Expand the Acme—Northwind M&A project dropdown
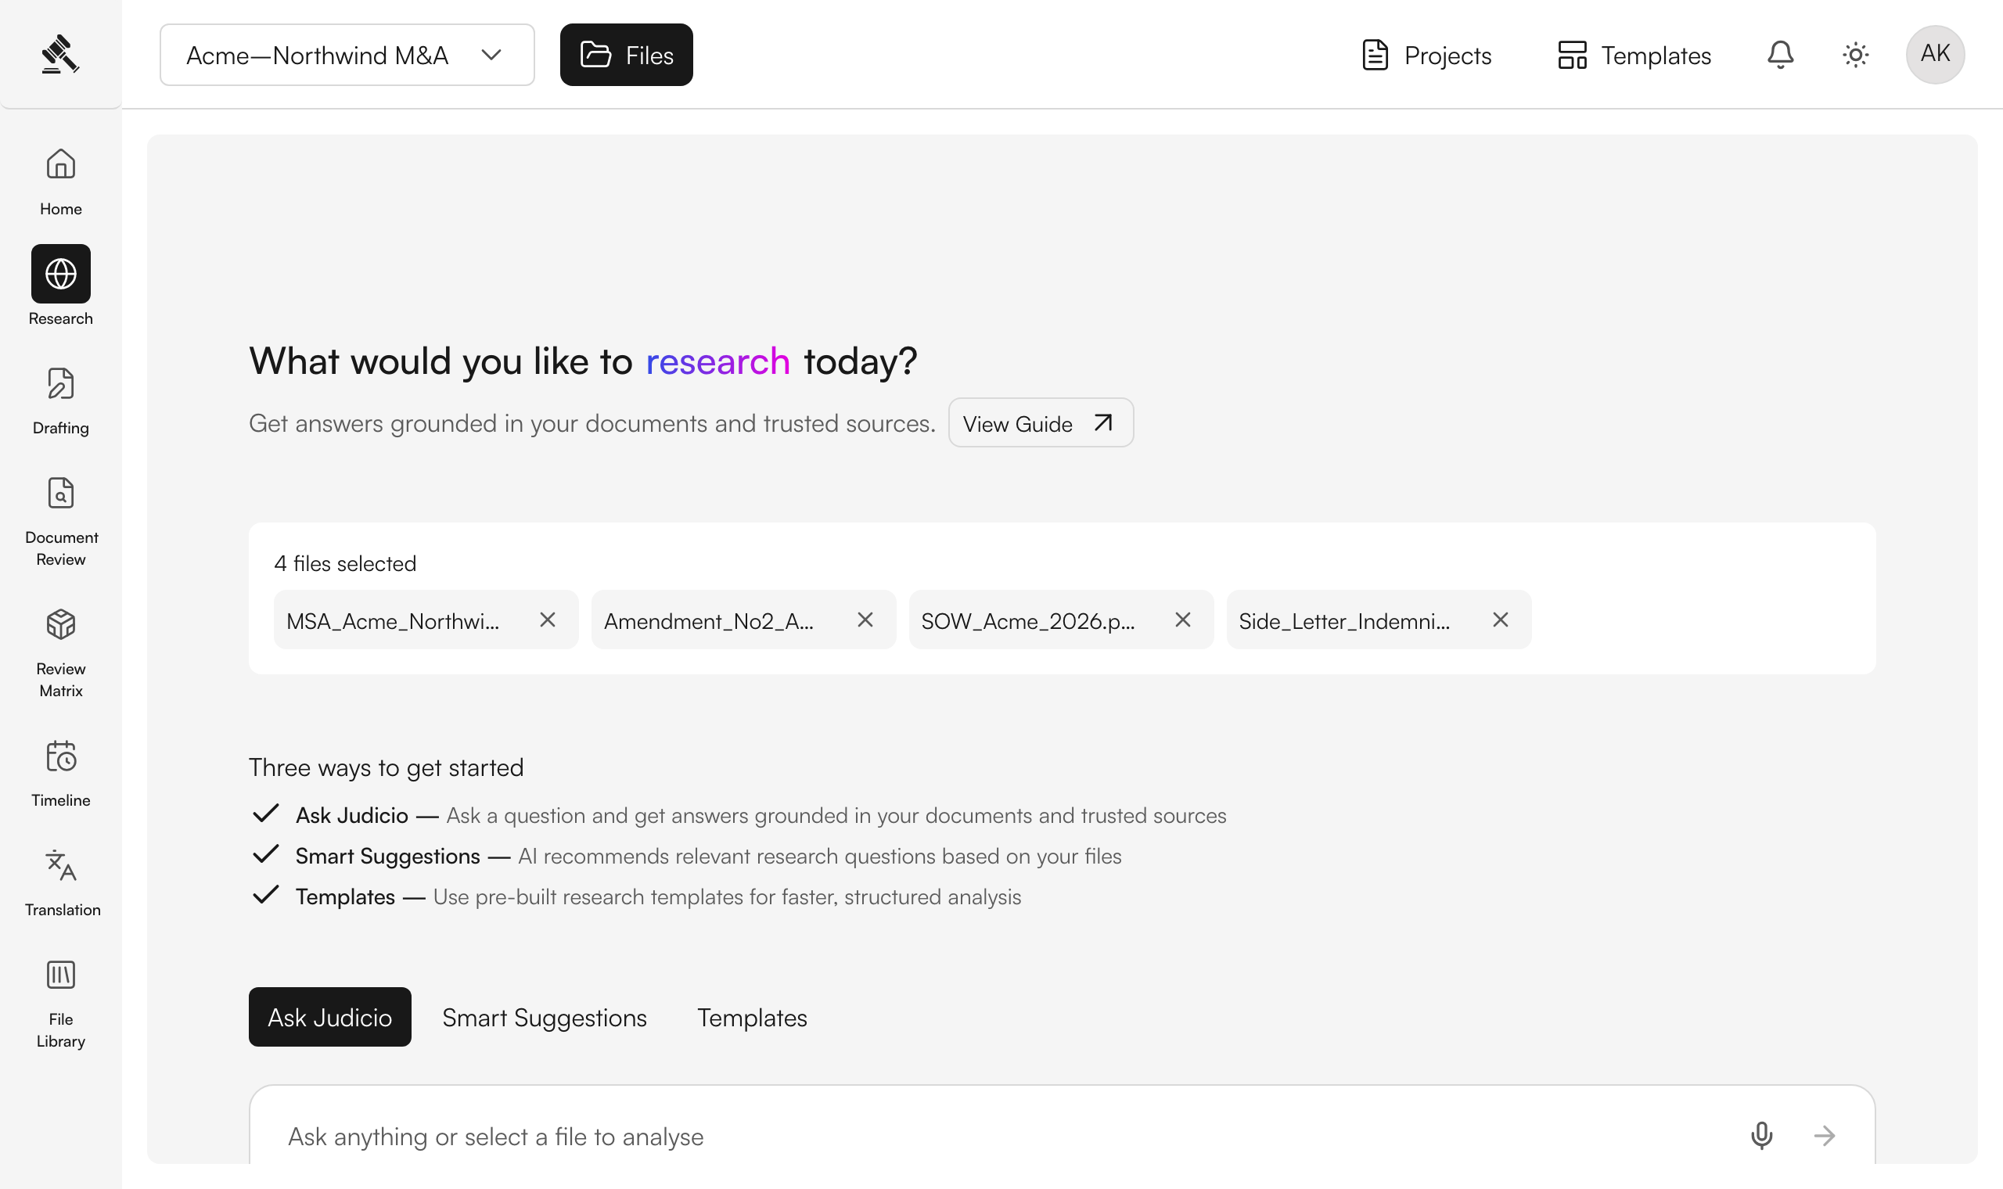The image size is (2003, 1189). (x=347, y=55)
